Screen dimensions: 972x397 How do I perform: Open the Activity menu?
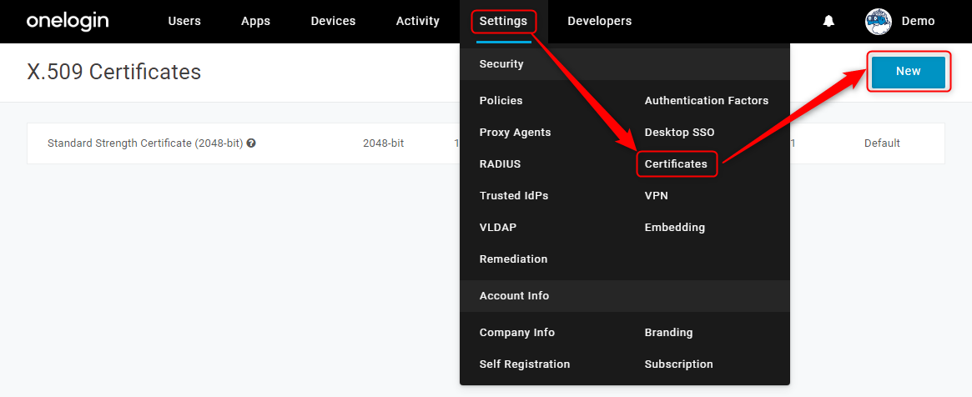click(418, 21)
